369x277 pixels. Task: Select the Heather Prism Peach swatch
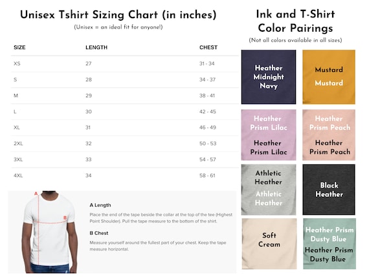pyautogui.click(x=329, y=135)
